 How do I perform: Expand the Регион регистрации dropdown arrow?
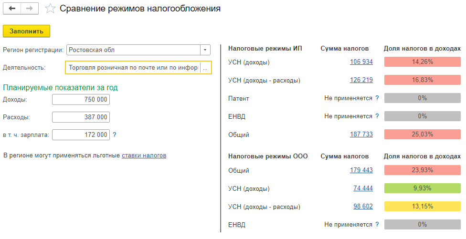point(205,50)
